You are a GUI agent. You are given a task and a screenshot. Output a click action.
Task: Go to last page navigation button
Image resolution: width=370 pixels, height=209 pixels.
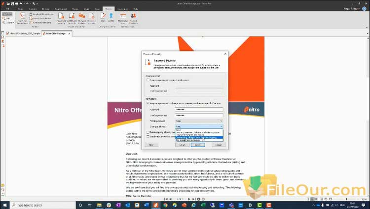coord(194,199)
